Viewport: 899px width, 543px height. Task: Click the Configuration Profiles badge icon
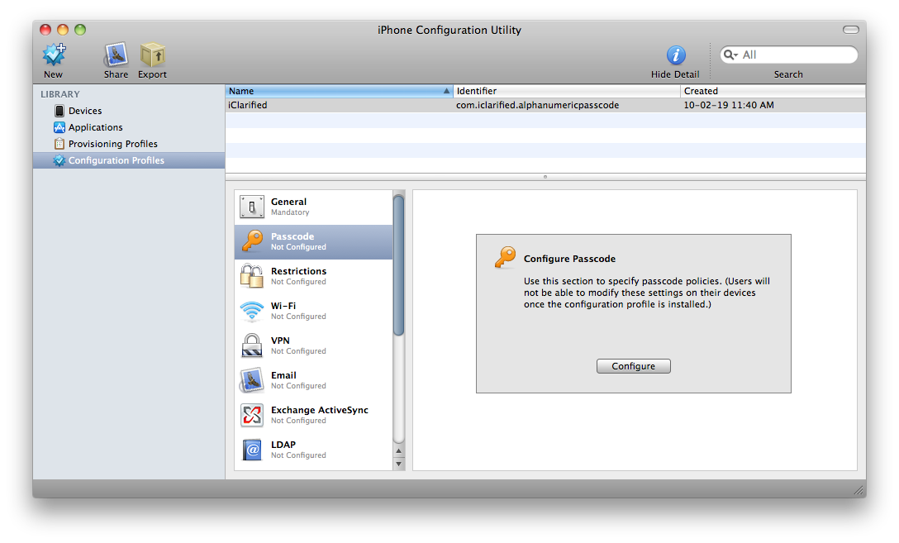coord(59,160)
